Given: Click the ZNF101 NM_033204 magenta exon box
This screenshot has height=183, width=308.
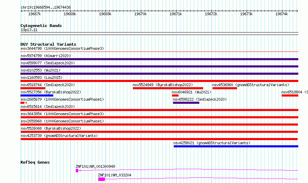Looking at the screenshot, I should point(101,179).
